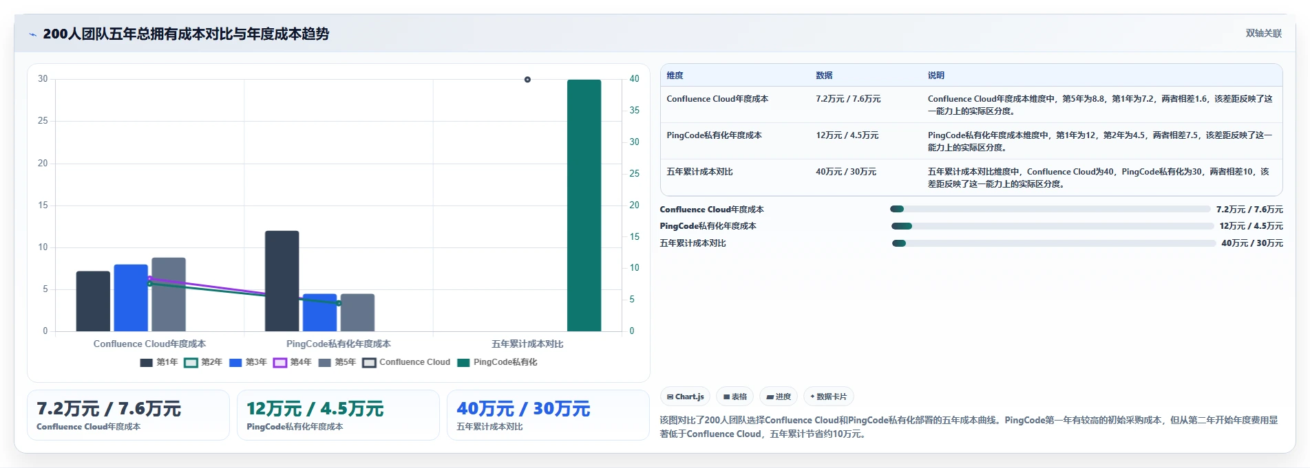The width and height of the screenshot is (1310, 468).
Task: Toggle the 第5年 legend item
Action: coord(337,362)
